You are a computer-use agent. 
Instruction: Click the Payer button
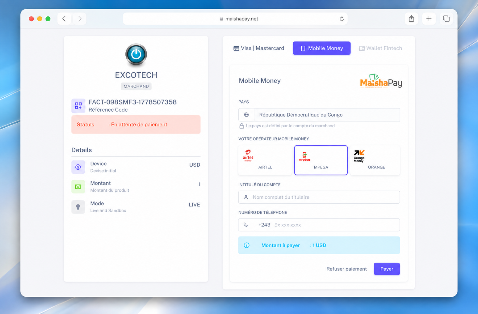click(387, 269)
